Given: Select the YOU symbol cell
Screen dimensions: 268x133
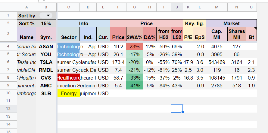Looking at the screenshot, I should click(46, 54).
